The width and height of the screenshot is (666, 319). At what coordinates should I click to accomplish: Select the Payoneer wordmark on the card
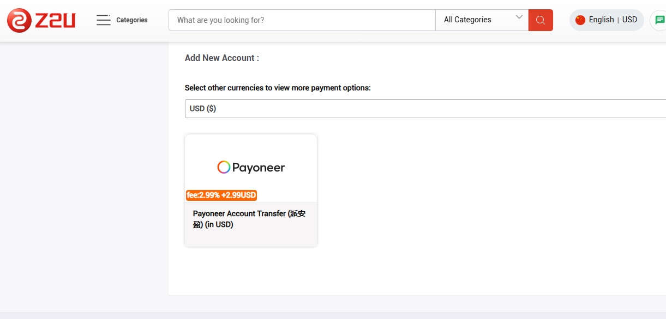click(259, 168)
